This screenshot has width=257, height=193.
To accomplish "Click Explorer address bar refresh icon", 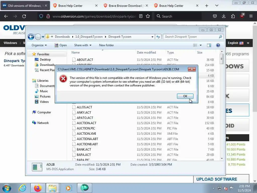I will (x=158, y=37).
